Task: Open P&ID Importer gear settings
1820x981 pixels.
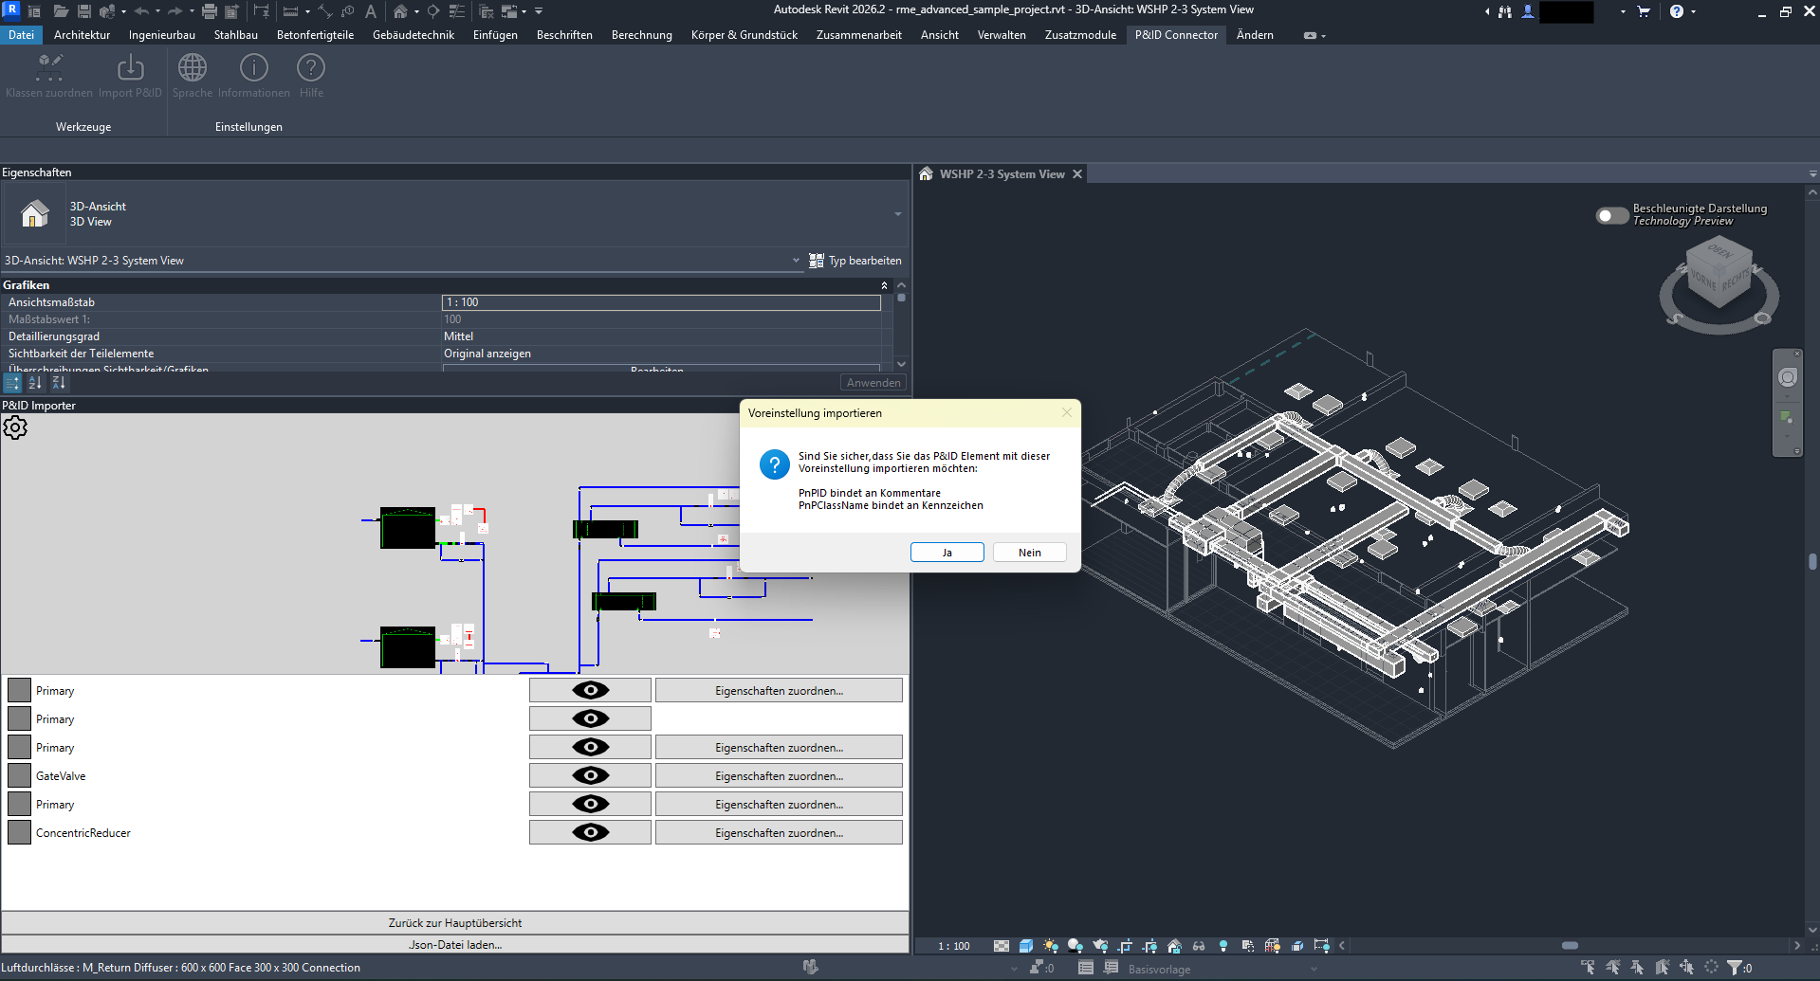Action: 15,428
